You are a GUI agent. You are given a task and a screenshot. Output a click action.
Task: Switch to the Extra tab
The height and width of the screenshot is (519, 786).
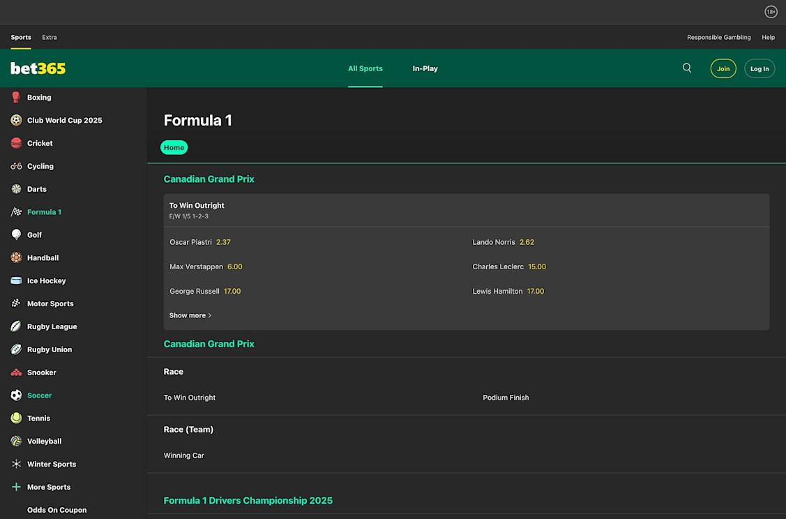(49, 37)
